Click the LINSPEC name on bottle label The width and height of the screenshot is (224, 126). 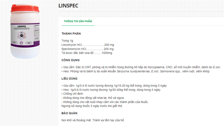pos(22,26)
